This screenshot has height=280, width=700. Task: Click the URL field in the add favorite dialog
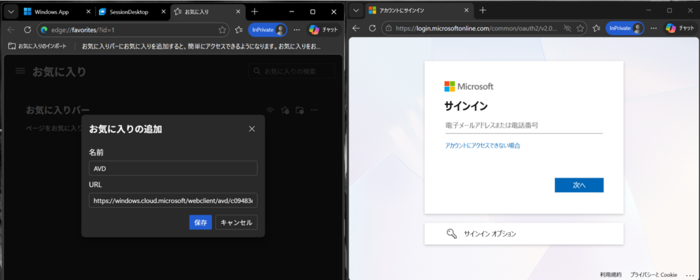173,201
